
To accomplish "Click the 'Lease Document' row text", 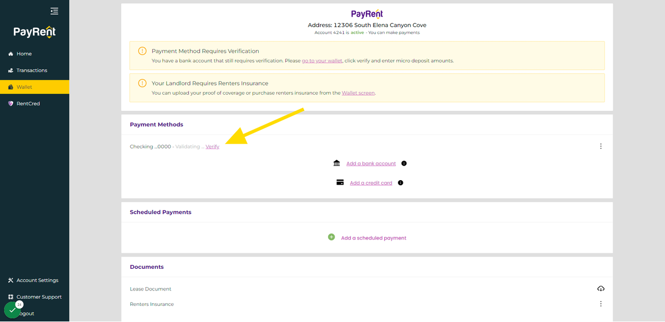I will (151, 289).
